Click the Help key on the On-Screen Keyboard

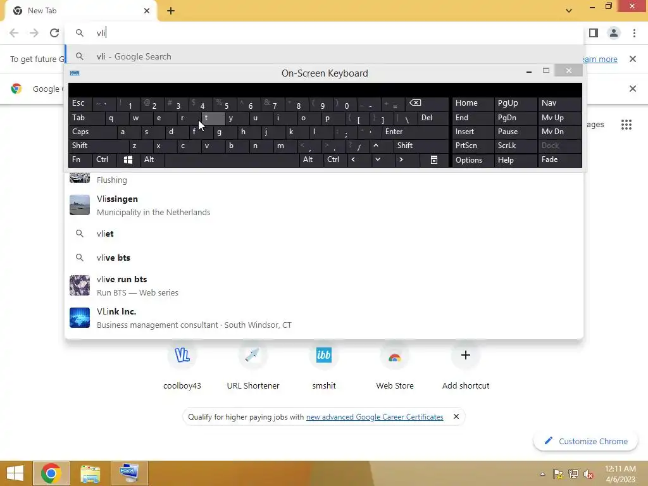pos(516,159)
